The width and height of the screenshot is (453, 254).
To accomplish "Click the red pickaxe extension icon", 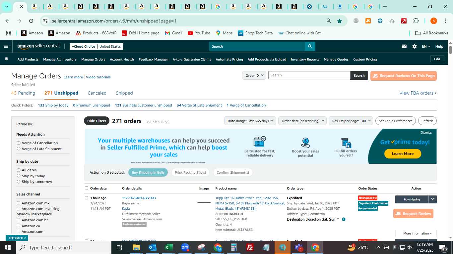I will tap(404, 21).
